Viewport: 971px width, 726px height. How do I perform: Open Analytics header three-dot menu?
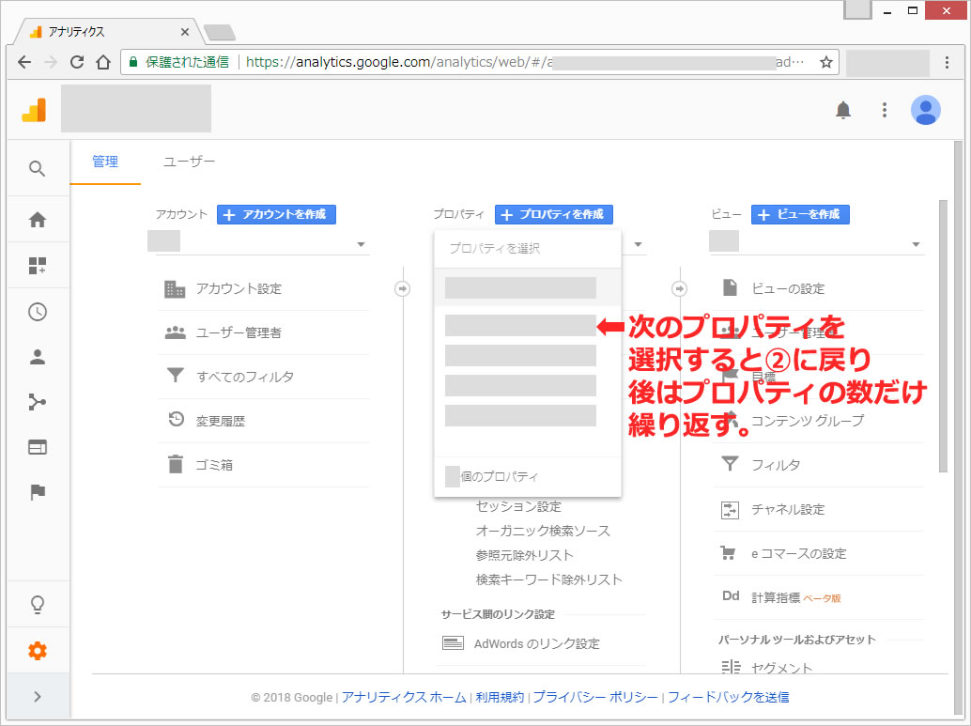coord(885,110)
